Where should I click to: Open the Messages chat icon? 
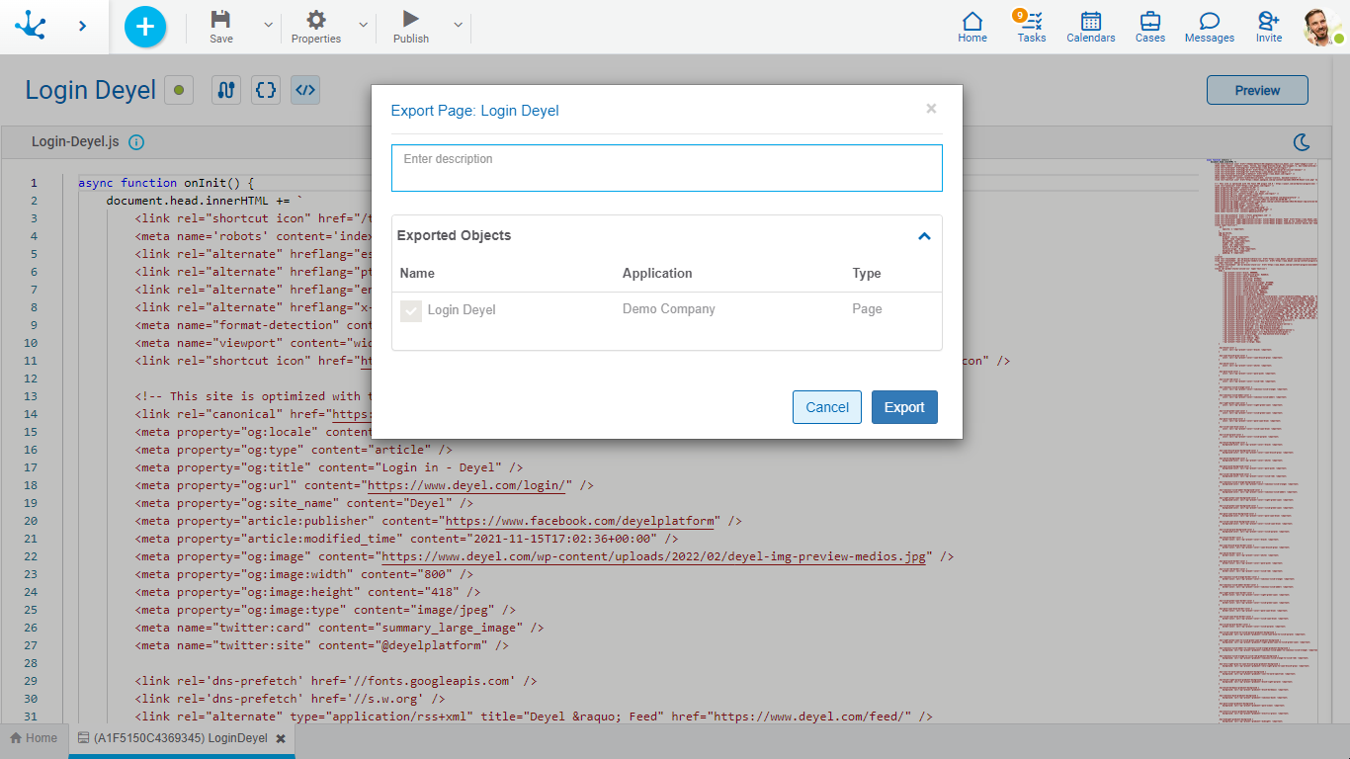[1210, 27]
